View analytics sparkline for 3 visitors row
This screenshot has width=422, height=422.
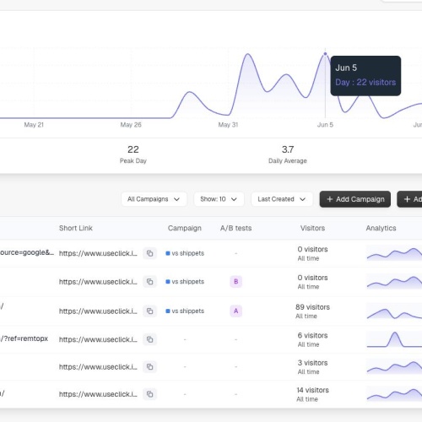pyautogui.click(x=394, y=367)
